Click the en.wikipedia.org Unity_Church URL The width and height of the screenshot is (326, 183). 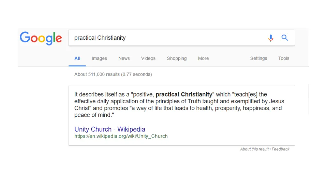tap(121, 136)
